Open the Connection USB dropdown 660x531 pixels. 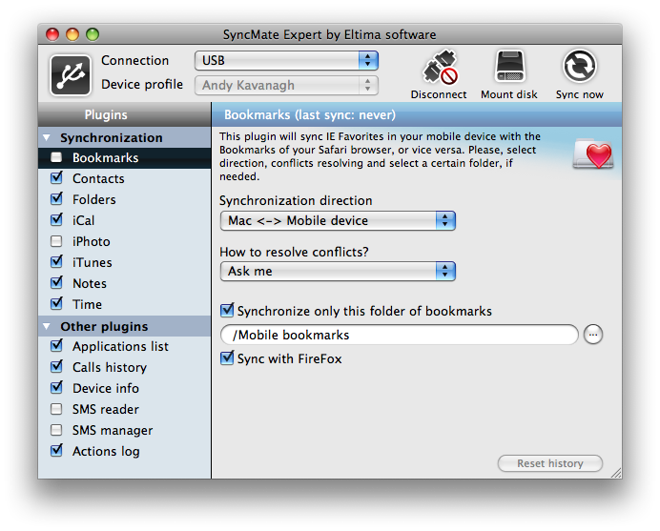tap(286, 61)
